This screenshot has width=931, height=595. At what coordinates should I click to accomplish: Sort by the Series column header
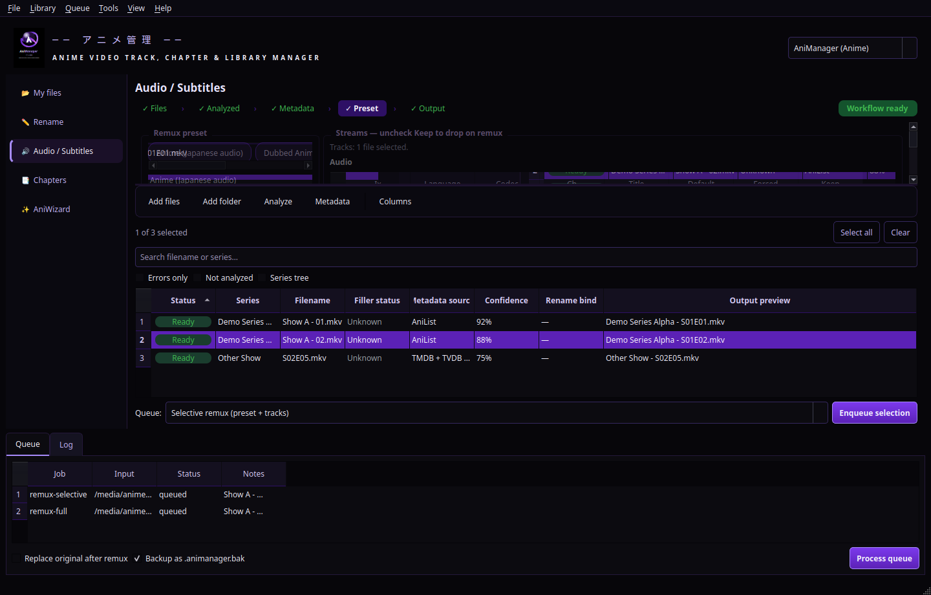(x=248, y=301)
